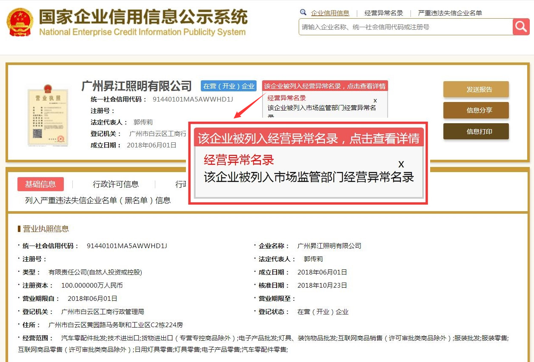
Task: Click the enterprise name 广州昇江照明有限公司 heading
Action: (x=137, y=85)
